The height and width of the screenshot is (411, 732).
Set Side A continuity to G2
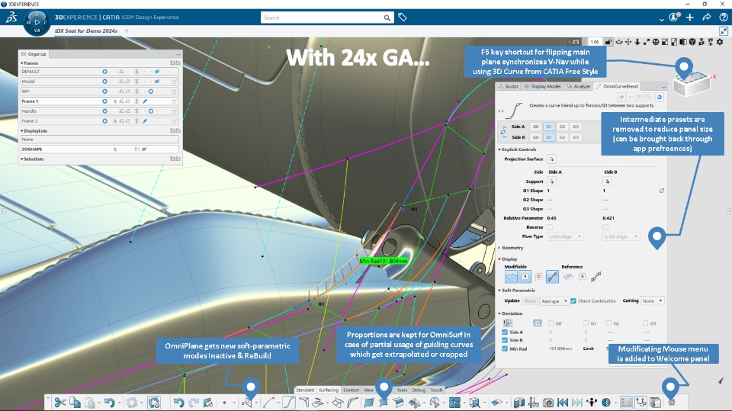[562, 127]
